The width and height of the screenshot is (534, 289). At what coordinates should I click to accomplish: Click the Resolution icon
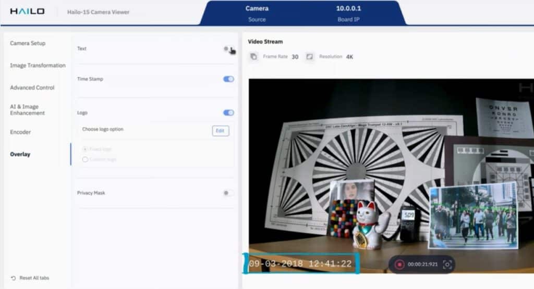coord(310,56)
